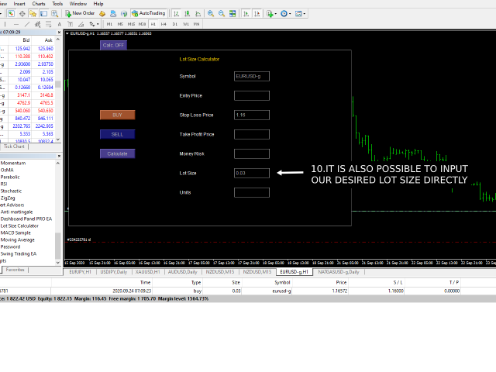Switch to the AUDUSD,Daily chart tab

pos(183,272)
